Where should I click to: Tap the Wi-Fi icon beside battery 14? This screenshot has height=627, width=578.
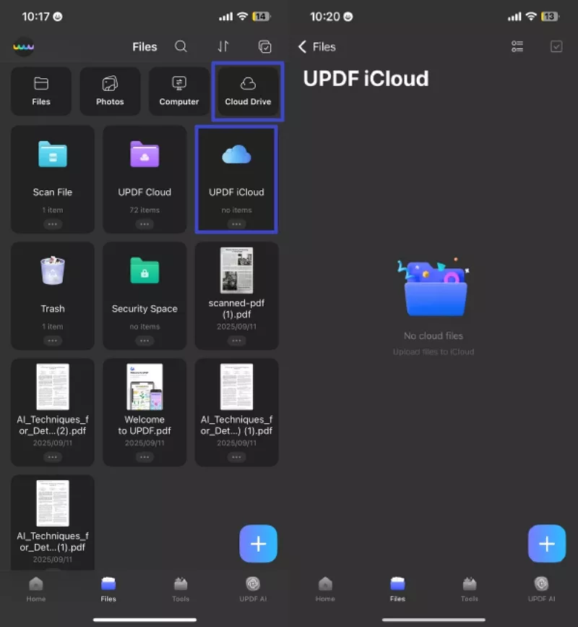coord(242,17)
